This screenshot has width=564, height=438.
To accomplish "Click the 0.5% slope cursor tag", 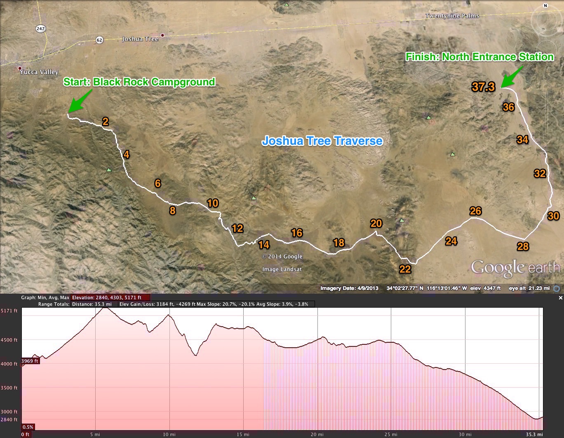I will [x=28, y=427].
